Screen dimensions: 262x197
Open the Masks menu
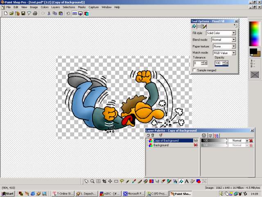pos(82,7)
